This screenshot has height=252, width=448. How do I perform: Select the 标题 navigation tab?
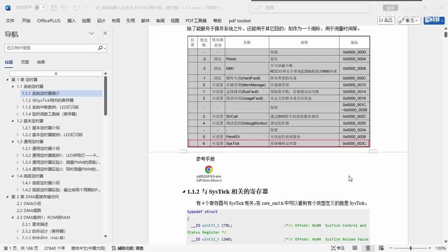coord(9,62)
